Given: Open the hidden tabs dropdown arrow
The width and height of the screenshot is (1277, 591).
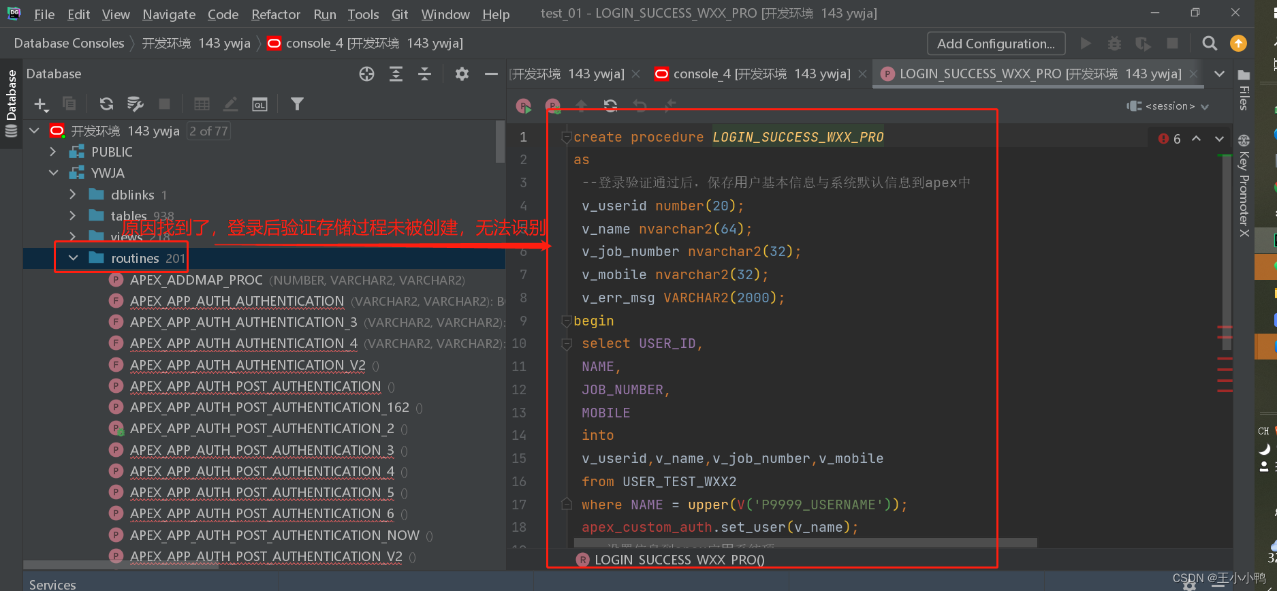Looking at the screenshot, I should (1220, 74).
